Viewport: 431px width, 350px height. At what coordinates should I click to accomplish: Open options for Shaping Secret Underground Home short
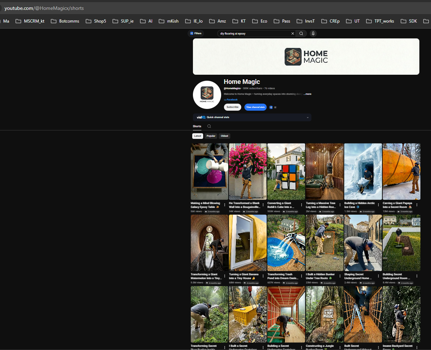click(378, 276)
